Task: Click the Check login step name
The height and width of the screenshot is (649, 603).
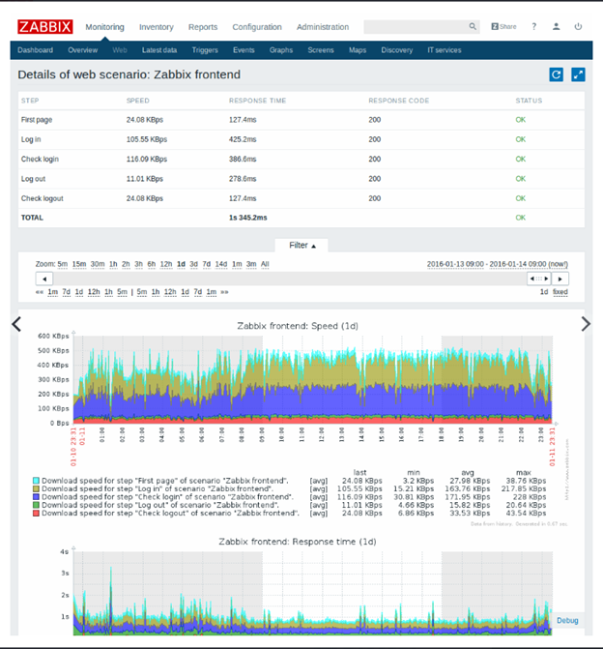Action: [40, 159]
